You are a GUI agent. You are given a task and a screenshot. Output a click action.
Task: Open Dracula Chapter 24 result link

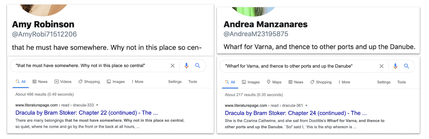[295, 113]
